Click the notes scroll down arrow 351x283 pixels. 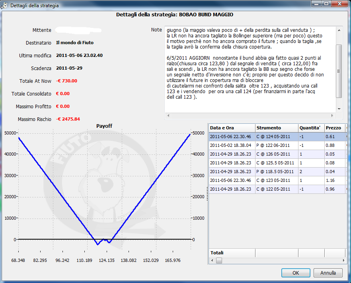(339, 109)
